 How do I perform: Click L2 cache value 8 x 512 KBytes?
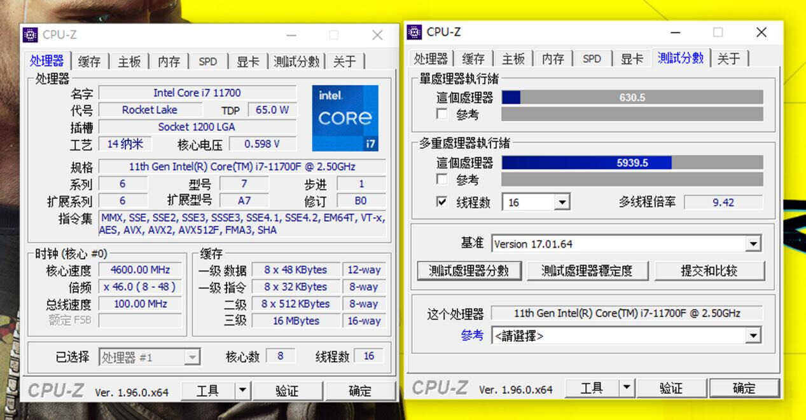pos(296,304)
